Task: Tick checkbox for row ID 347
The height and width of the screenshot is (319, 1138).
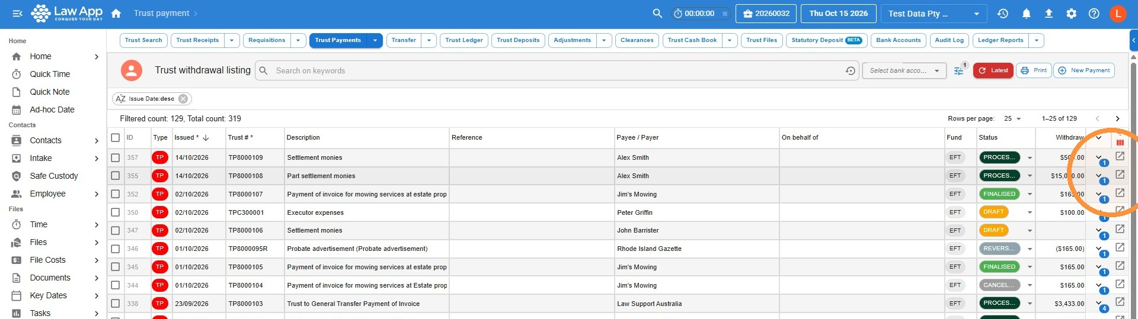Action: 116,230
